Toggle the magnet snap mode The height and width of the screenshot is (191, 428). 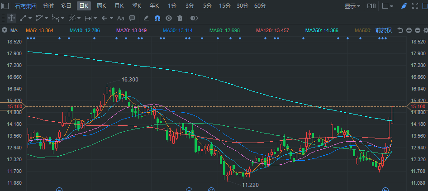click(157, 18)
